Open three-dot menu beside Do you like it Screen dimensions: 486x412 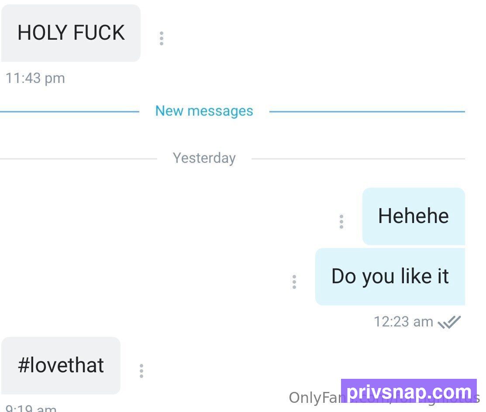[x=294, y=282]
